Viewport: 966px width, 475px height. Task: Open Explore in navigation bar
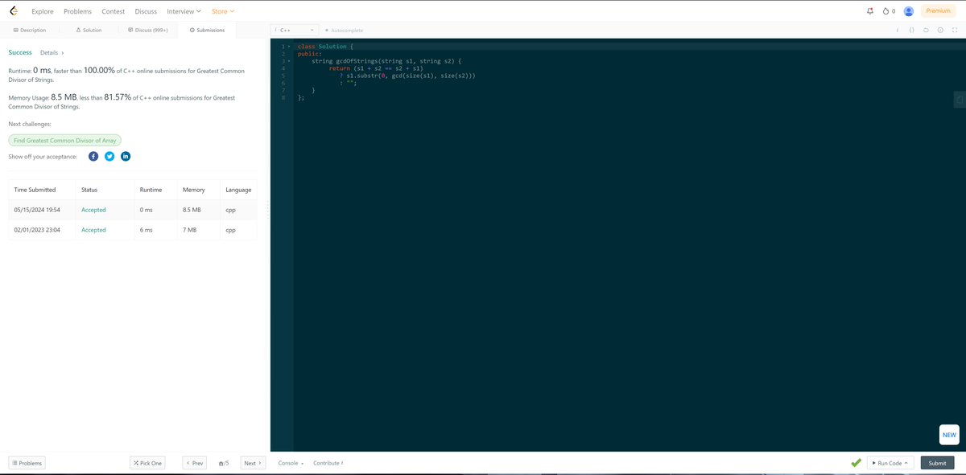43,11
